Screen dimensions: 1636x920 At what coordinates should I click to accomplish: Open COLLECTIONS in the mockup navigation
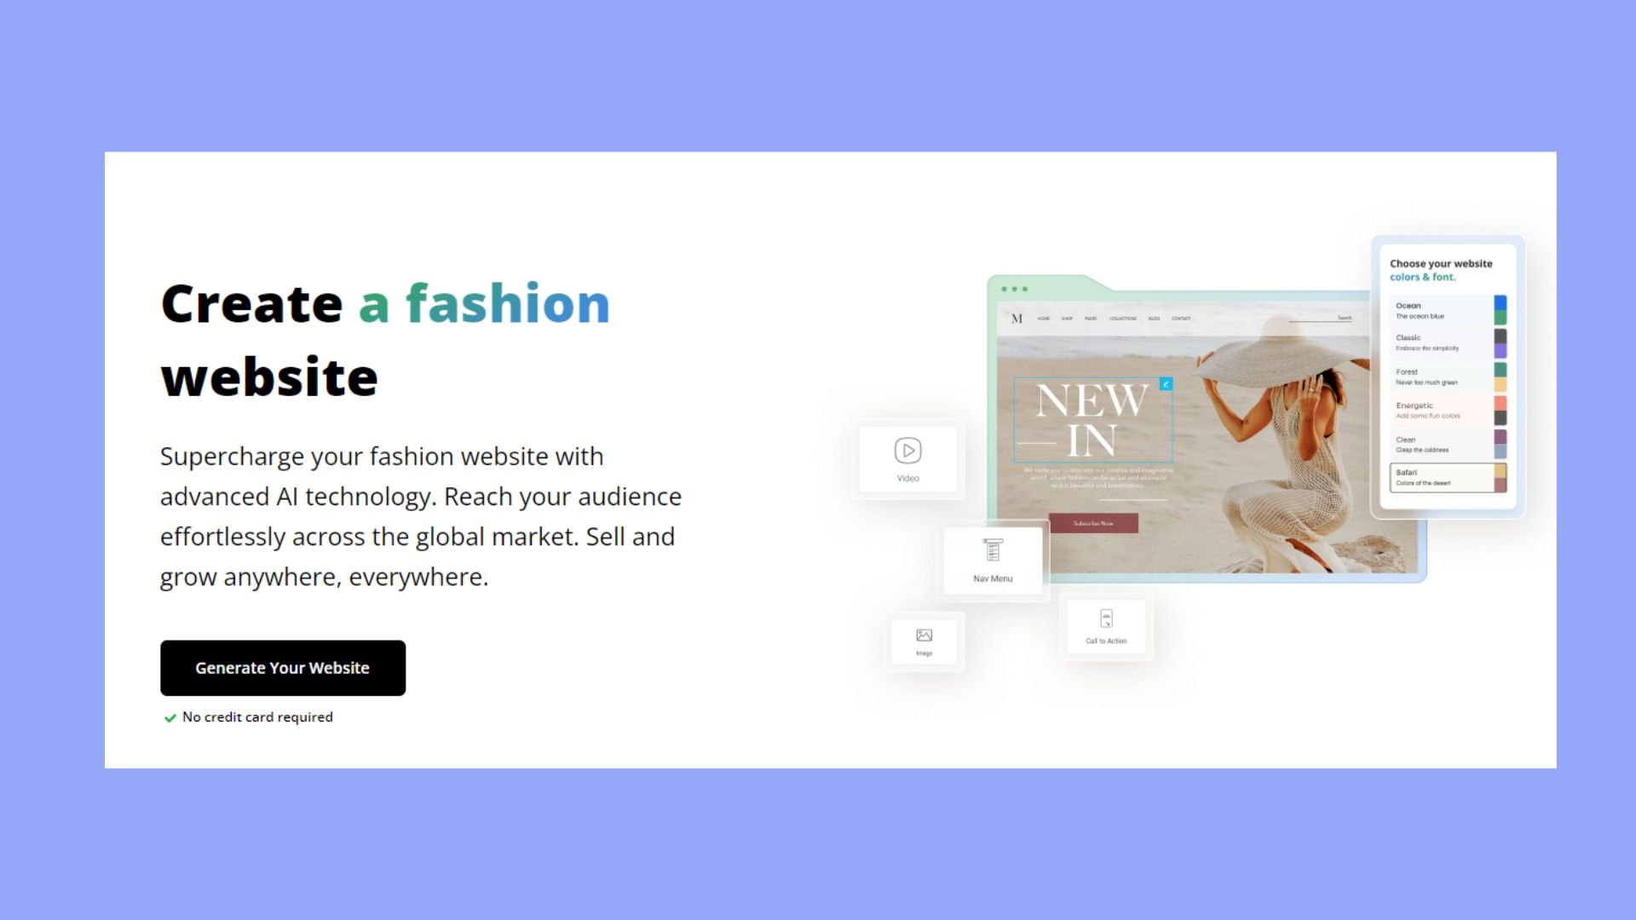pyautogui.click(x=1123, y=319)
